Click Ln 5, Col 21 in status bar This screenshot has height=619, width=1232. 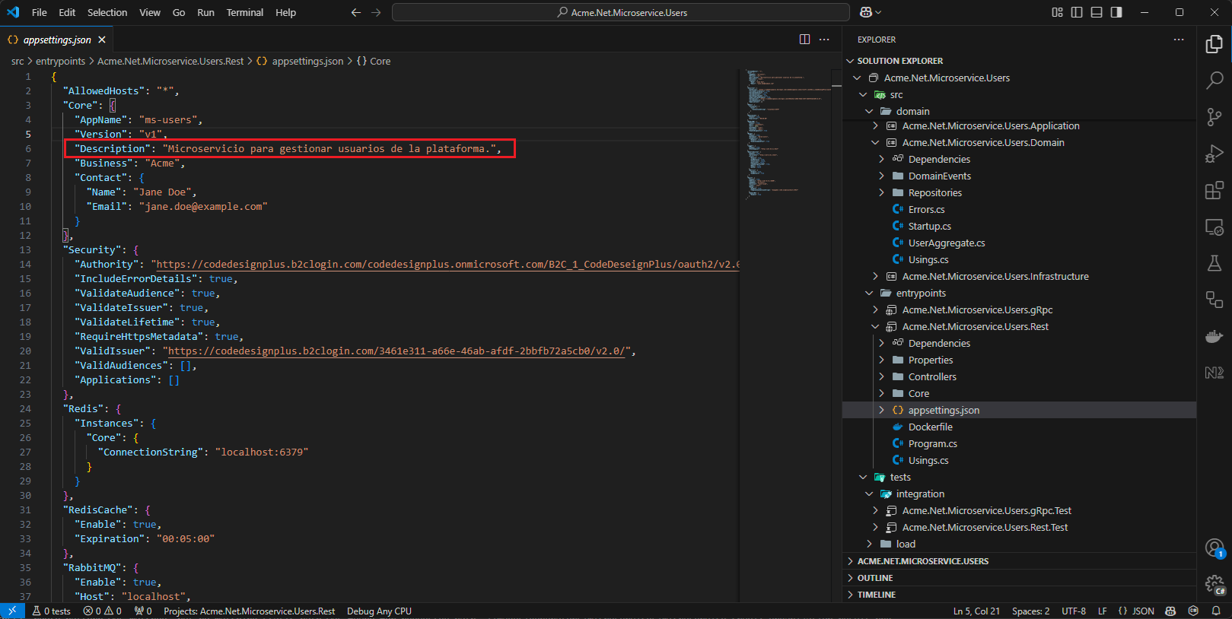(976, 611)
